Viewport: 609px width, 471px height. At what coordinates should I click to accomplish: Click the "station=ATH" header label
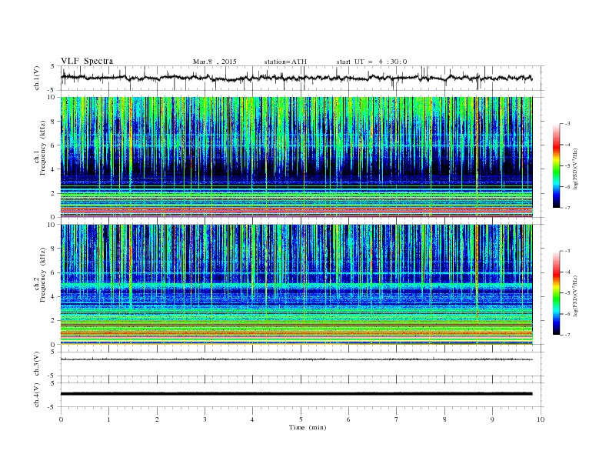coord(285,62)
